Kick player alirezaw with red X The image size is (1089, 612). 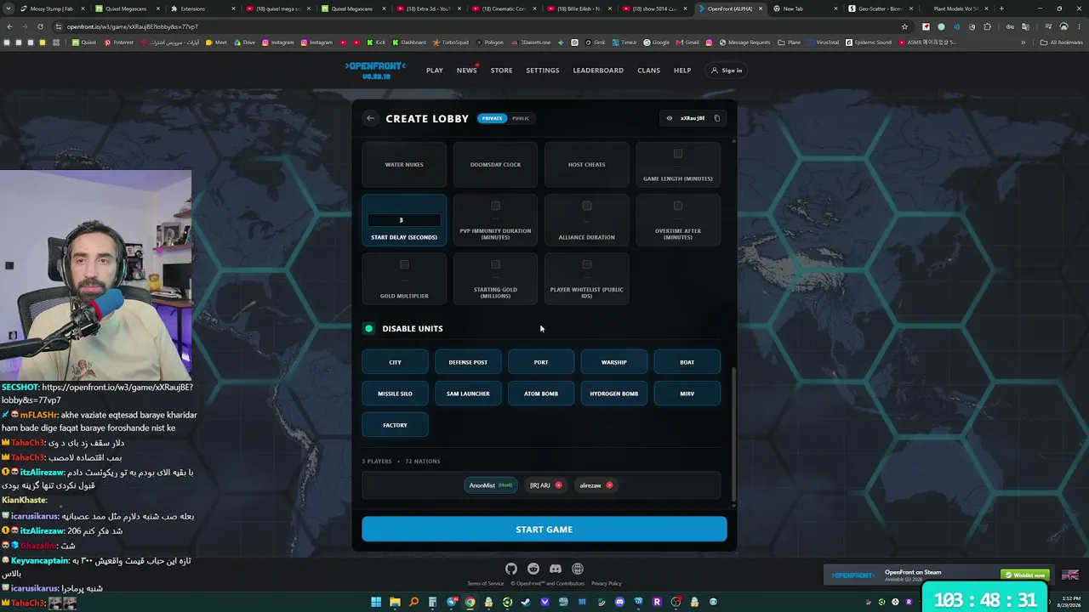point(609,485)
